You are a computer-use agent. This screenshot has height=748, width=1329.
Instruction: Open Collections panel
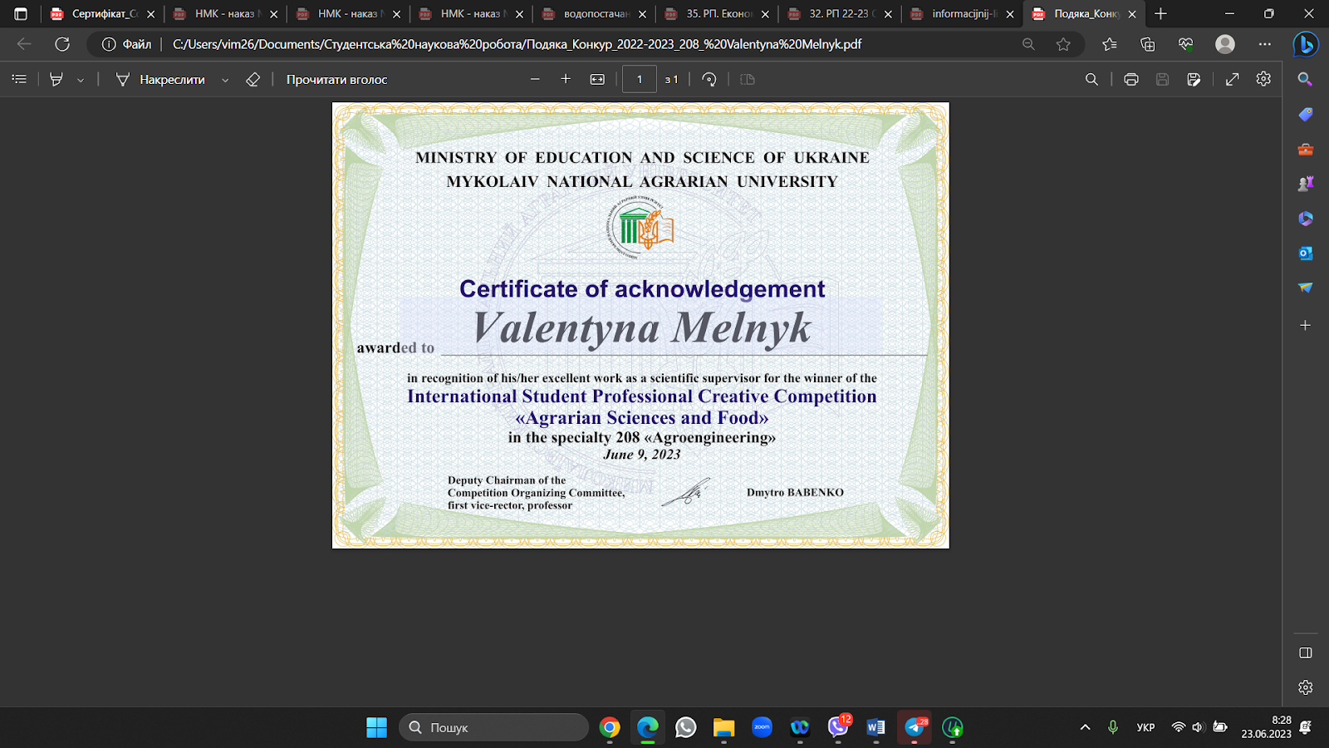pos(1147,44)
